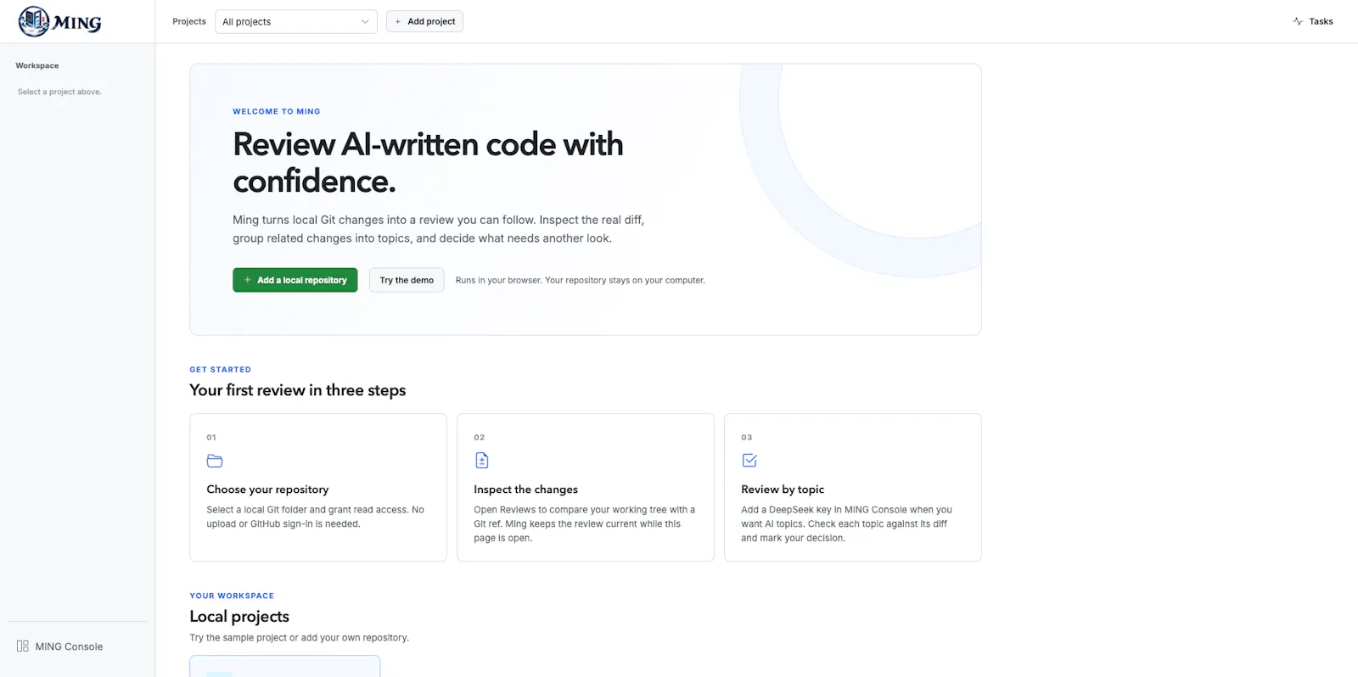The height and width of the screenshot is (677, 1358).
Task: Click the YOUR WORKSPACE label
Action: (232, 596)
